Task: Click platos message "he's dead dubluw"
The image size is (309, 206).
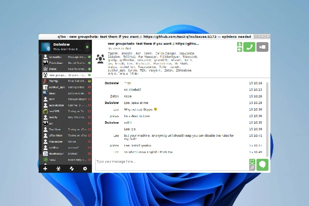Action: tap(137, 116)
